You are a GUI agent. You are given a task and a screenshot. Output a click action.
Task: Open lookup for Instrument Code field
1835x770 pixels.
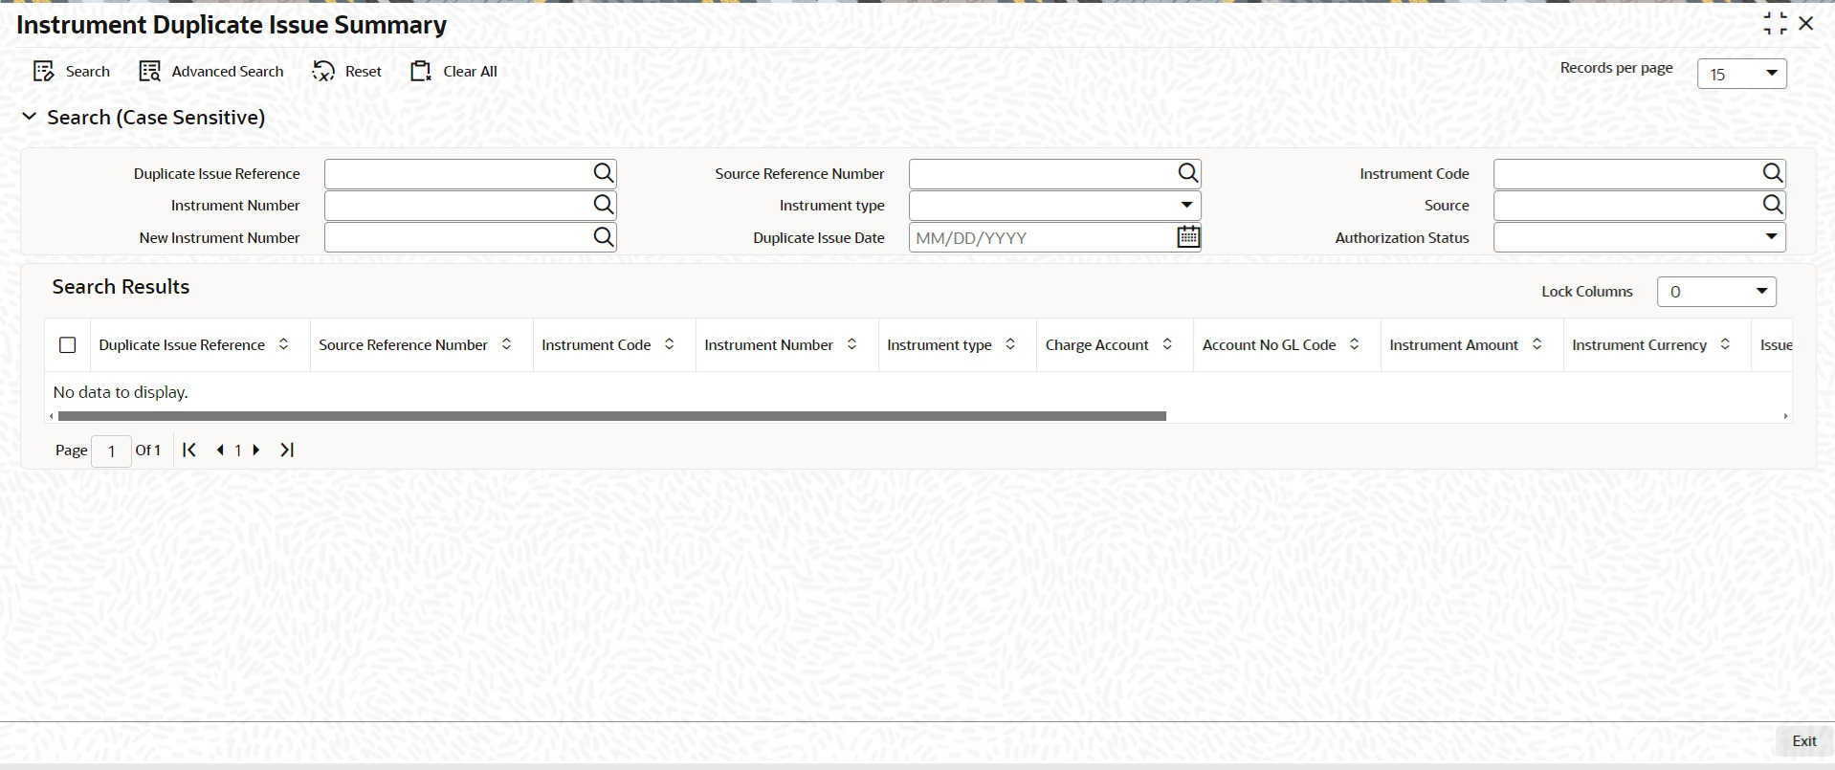[x=1773, y=173]
